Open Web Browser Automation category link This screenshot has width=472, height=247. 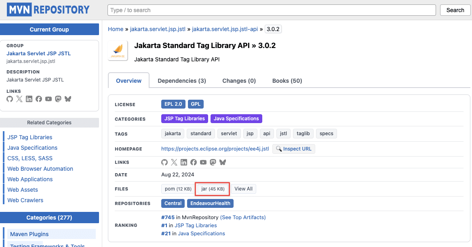[40, 169]
